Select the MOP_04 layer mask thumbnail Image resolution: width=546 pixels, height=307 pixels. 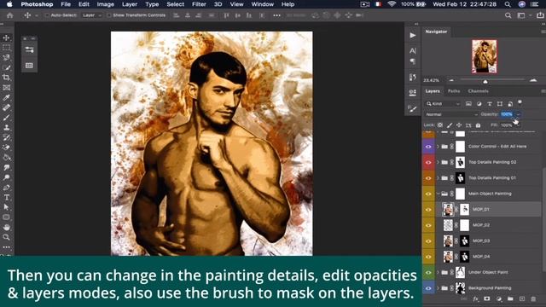pos(464,257)
